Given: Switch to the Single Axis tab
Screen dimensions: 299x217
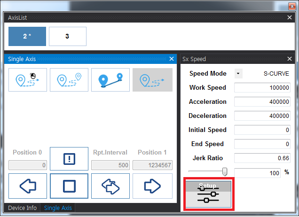Looking at the screenshot, I should 58,208.
